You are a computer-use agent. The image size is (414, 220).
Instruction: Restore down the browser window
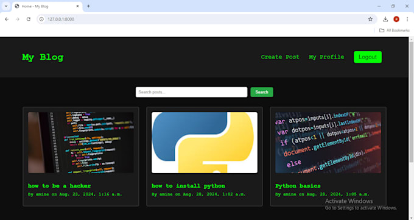coord(393,6)
